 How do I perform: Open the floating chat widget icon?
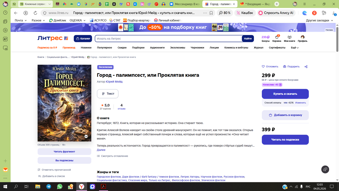coord(325,169)
